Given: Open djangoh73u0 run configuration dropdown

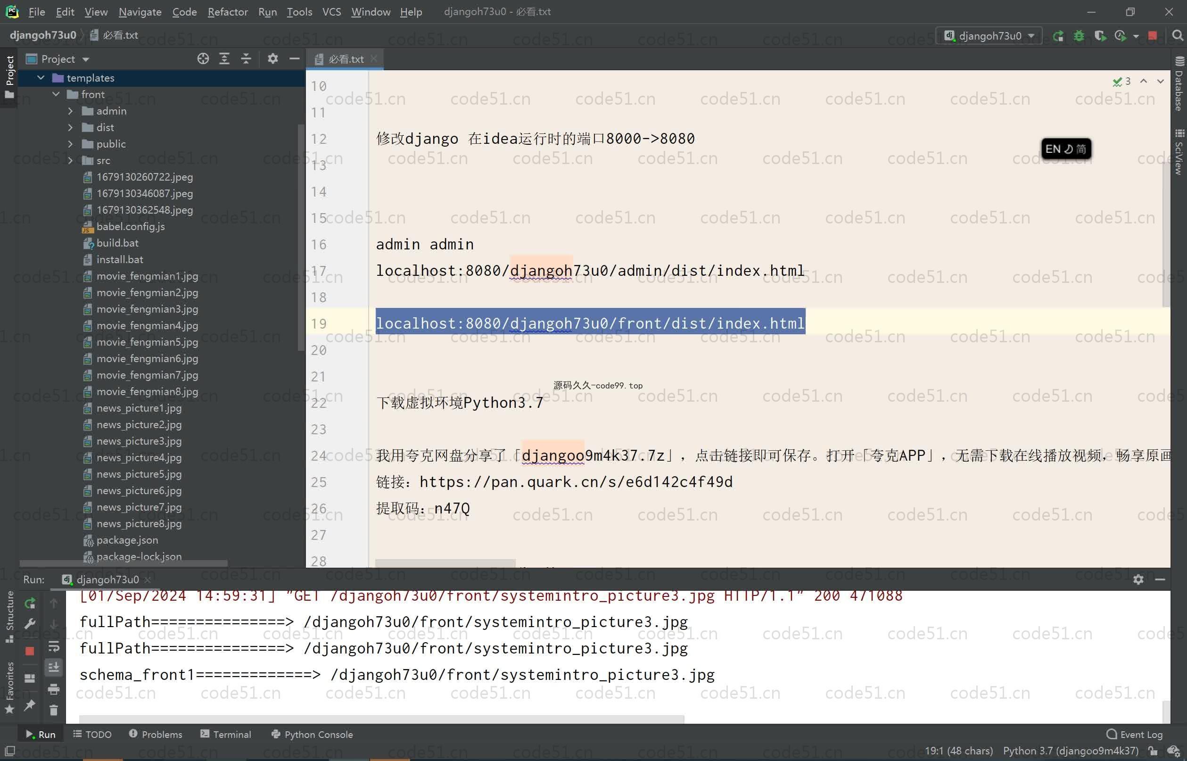Looking at the screenshot, I should pos(989,36).
